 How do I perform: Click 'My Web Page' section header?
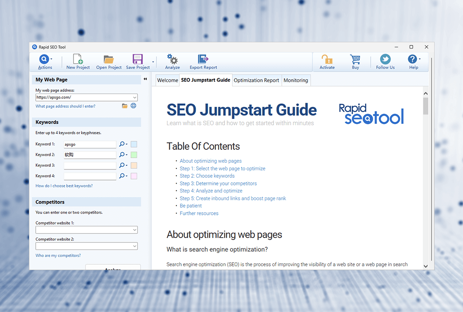(x=86, y=79)
